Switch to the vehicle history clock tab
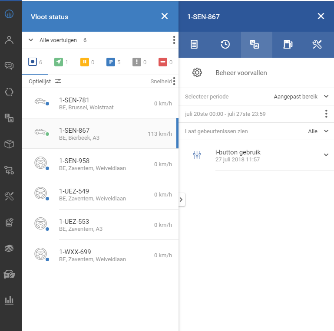This screenshot has width=334, height=331. point(225,44)
